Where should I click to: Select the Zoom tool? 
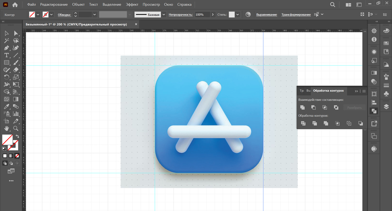(16, 129)
